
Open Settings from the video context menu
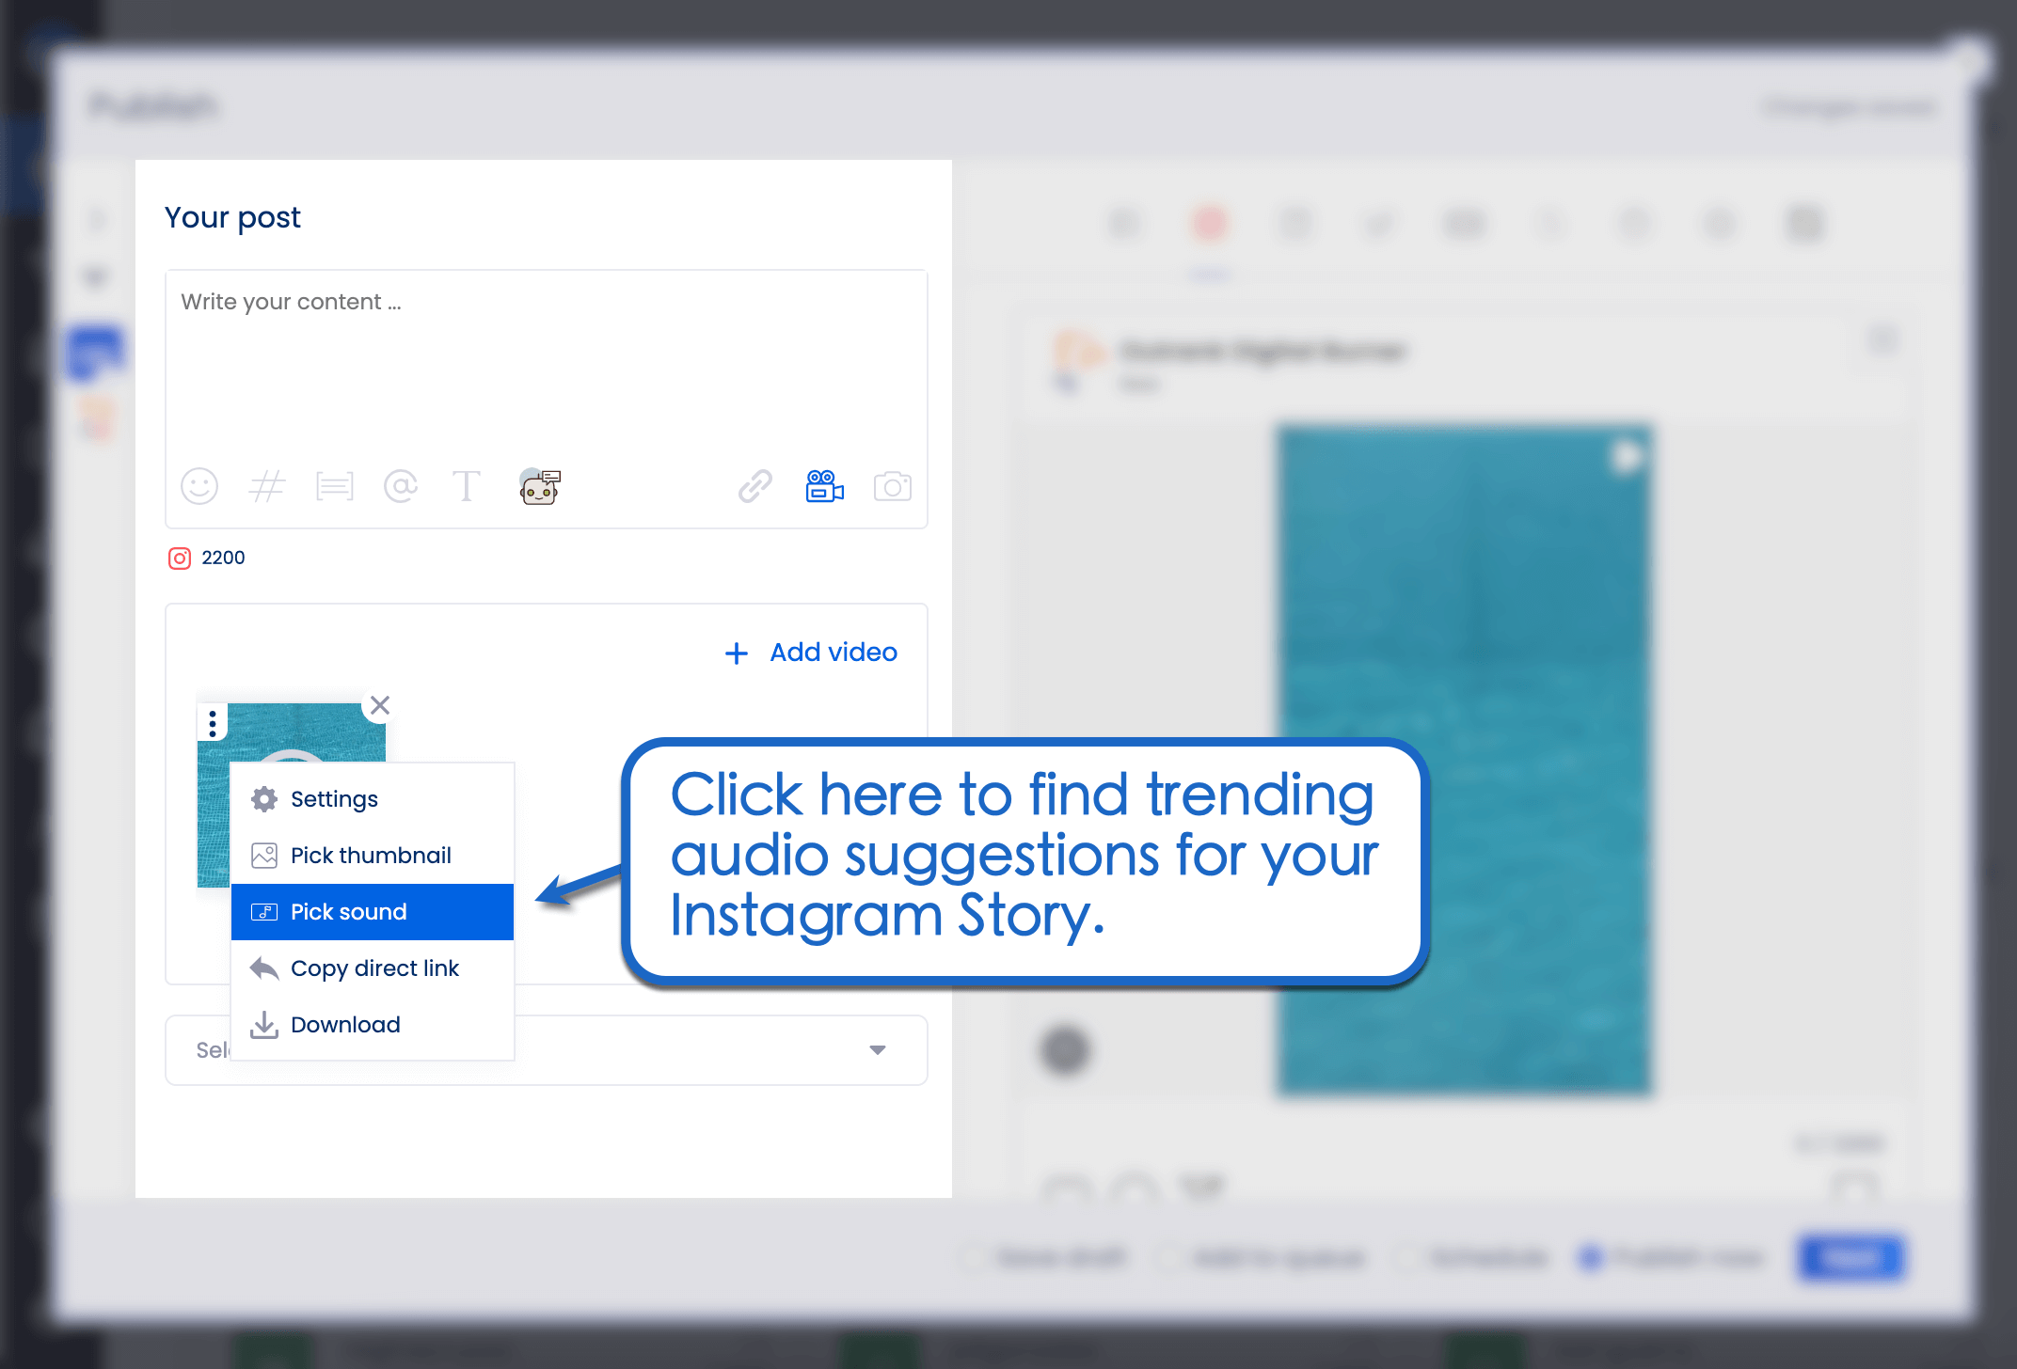click(335, 798)
